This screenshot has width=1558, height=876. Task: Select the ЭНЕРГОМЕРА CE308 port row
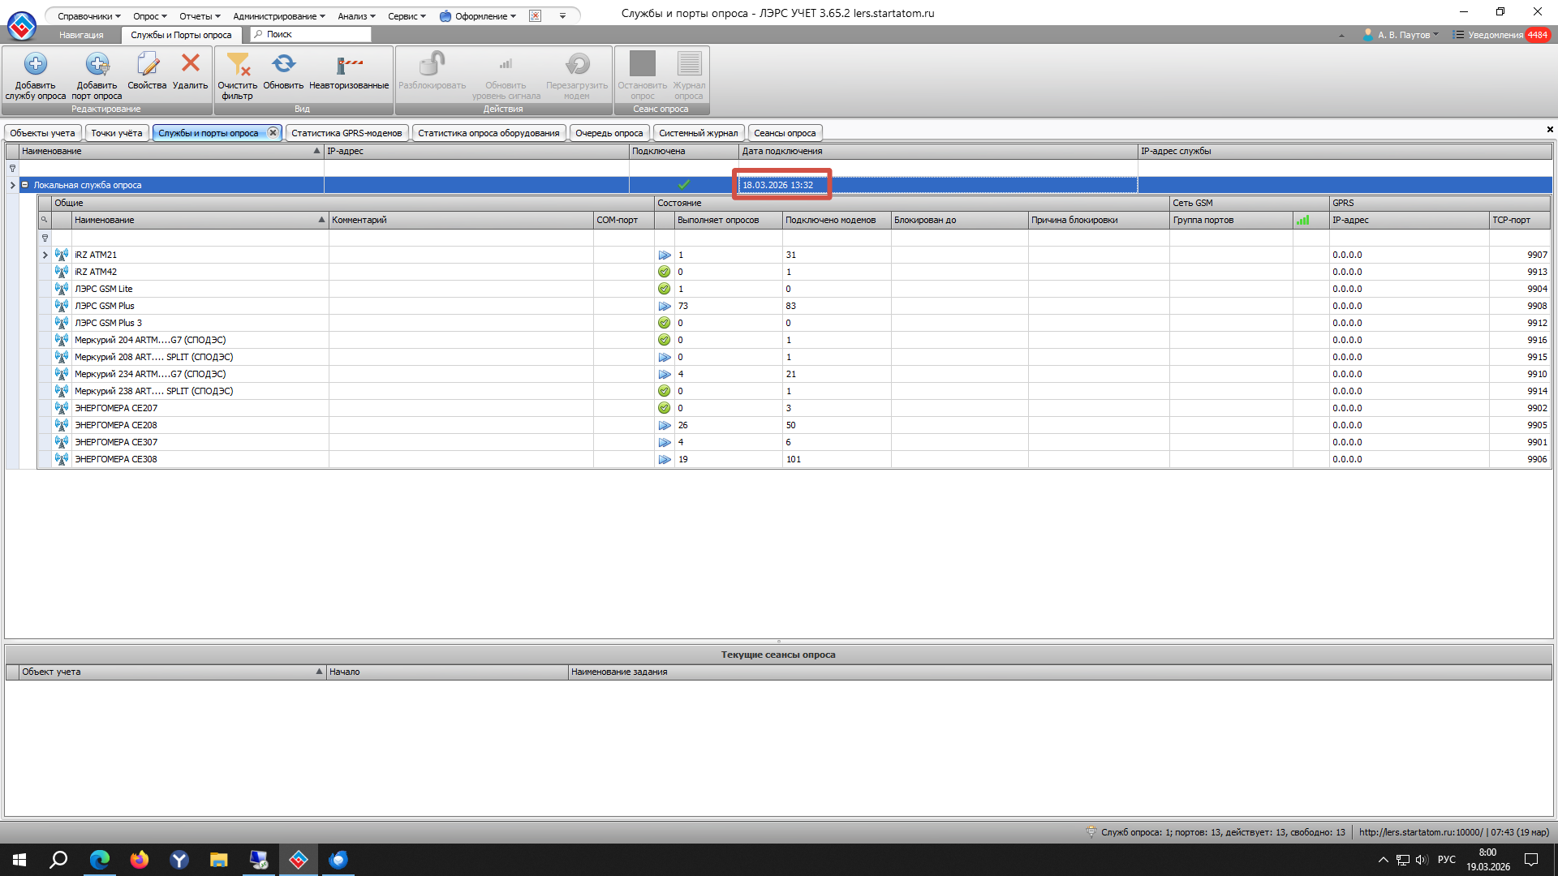pyautogui.click(x=116, y=459)
